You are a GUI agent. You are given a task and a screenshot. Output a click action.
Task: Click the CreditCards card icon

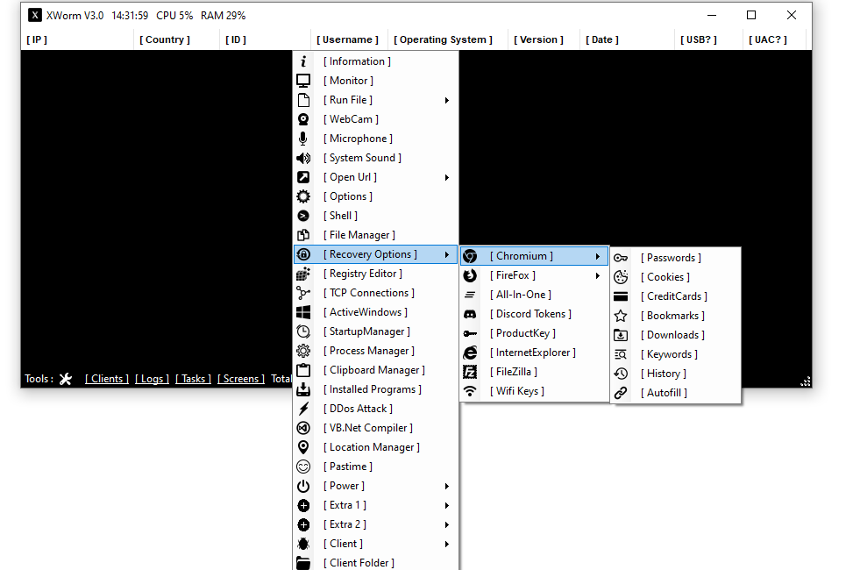621,296
